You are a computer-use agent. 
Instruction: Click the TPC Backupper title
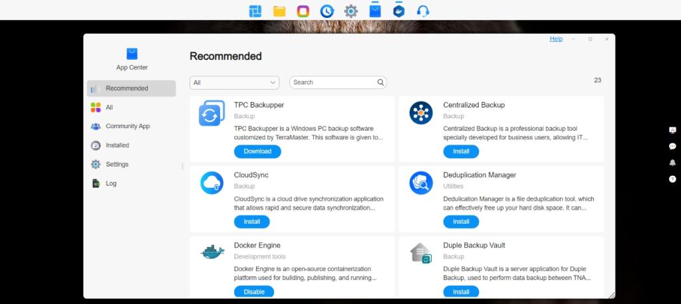259,105
